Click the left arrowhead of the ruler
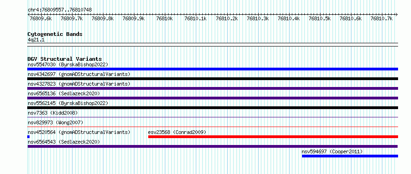This screenshot has height=174, width=411. pos(29,15)
